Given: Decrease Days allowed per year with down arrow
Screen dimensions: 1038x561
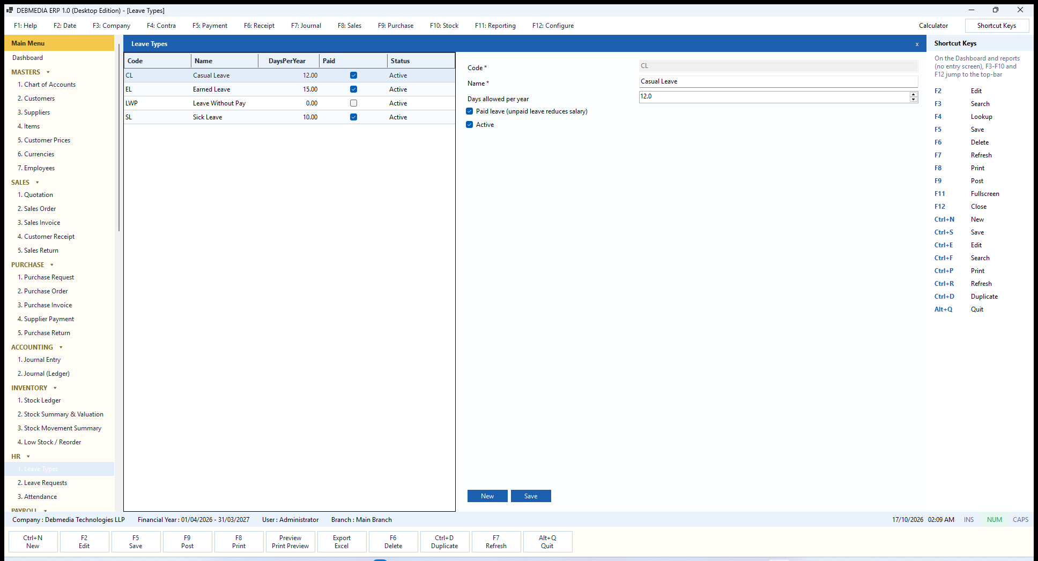Looking at the screenshot, I should [913, 100].
